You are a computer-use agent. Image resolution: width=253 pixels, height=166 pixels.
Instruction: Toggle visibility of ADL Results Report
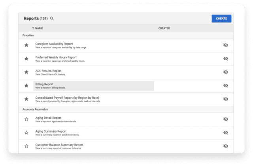226,72
